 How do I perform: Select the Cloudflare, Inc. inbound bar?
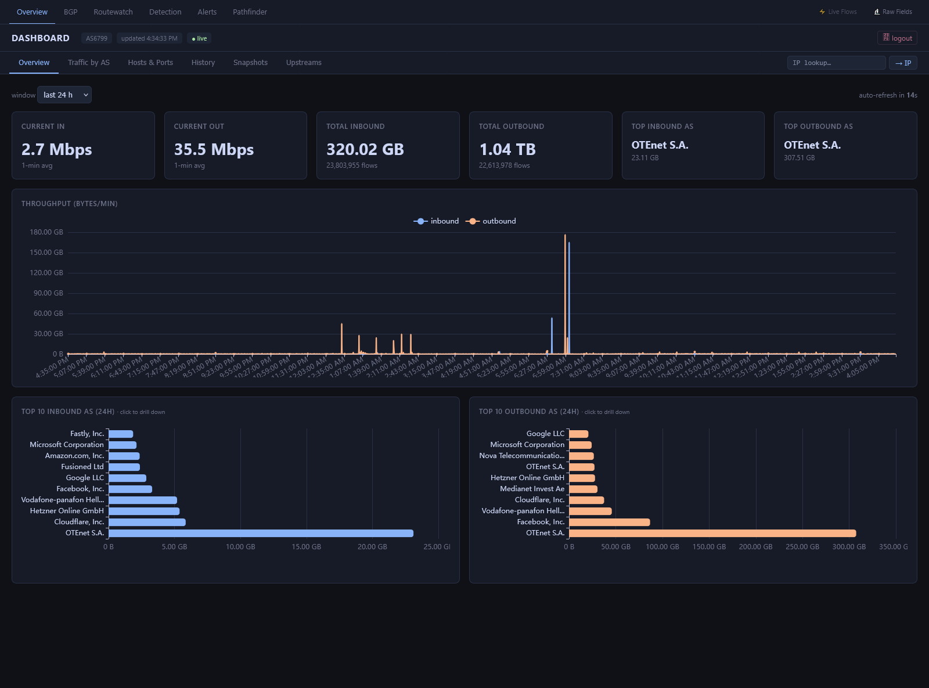147,522
